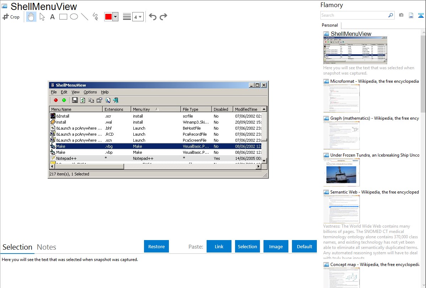
Task: Click the find icon in ShellMenuView toolbar
Action: [108, 100]
